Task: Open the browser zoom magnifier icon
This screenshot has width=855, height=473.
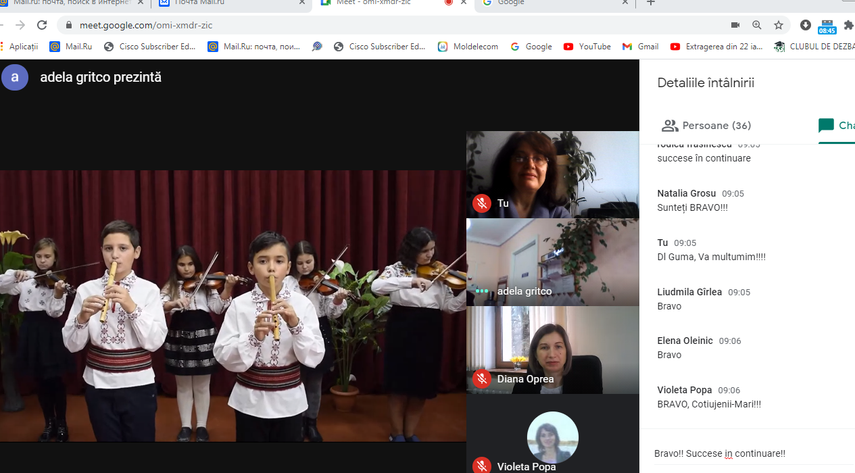Action: coord(757,25)
